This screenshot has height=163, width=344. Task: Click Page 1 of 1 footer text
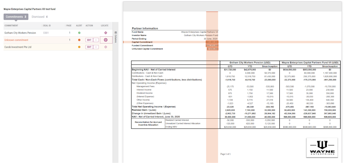tap(225, 154)
